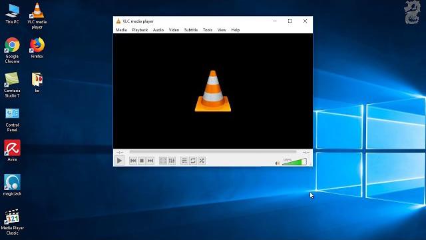The image size is (426, 240).
Task: Open the Subtitle menu
Action: coord(191,30)
